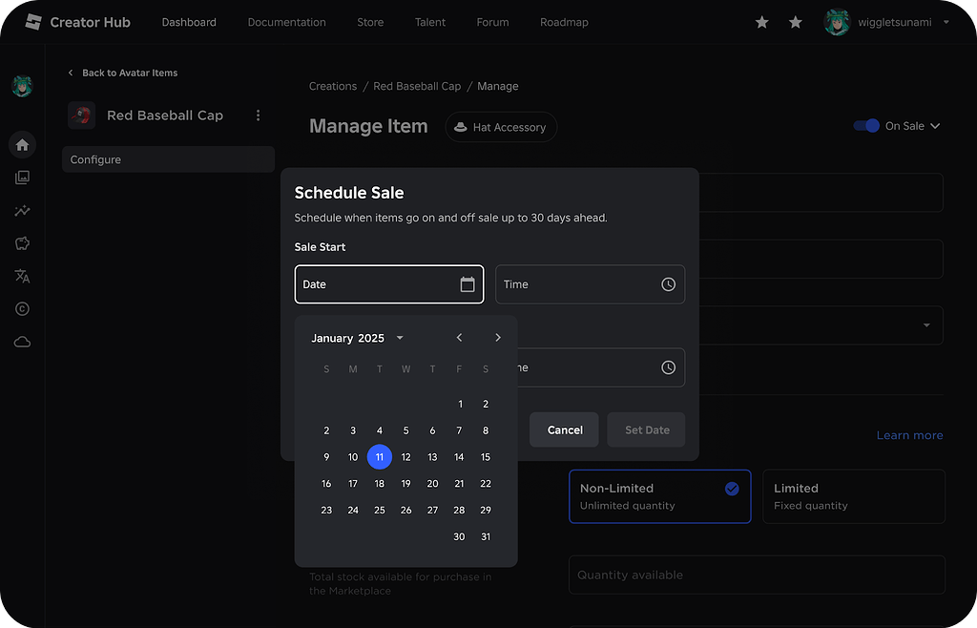Select the Home icon in the sidebar

pyautogui.click(x=21, y=144)
